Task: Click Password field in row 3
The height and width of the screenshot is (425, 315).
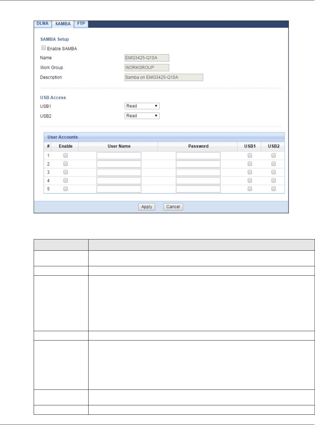Action: (x=198, y=172)
